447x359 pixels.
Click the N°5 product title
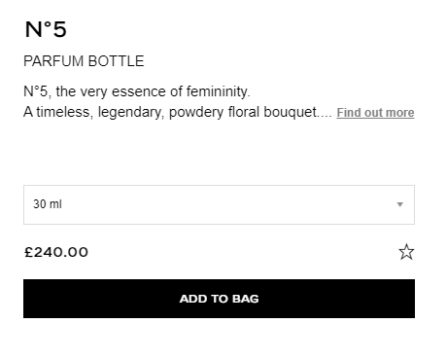[x=46, y=29]
